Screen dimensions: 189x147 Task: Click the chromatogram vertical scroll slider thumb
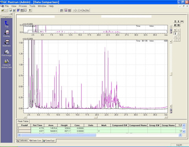(171, 74)
